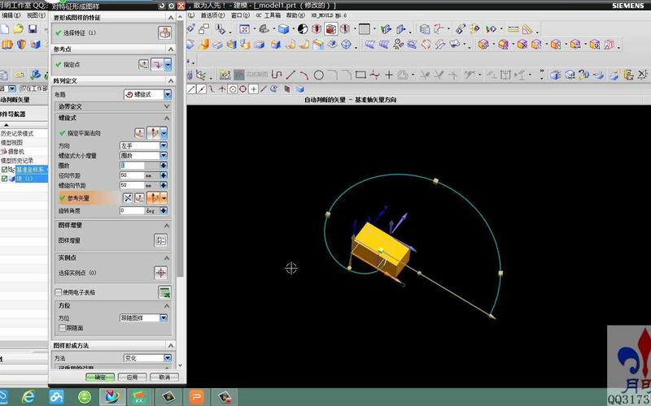This screenshot has height=406, width=651.
Task: Click the 径向节距 value field
Action: tap(130, 175)
